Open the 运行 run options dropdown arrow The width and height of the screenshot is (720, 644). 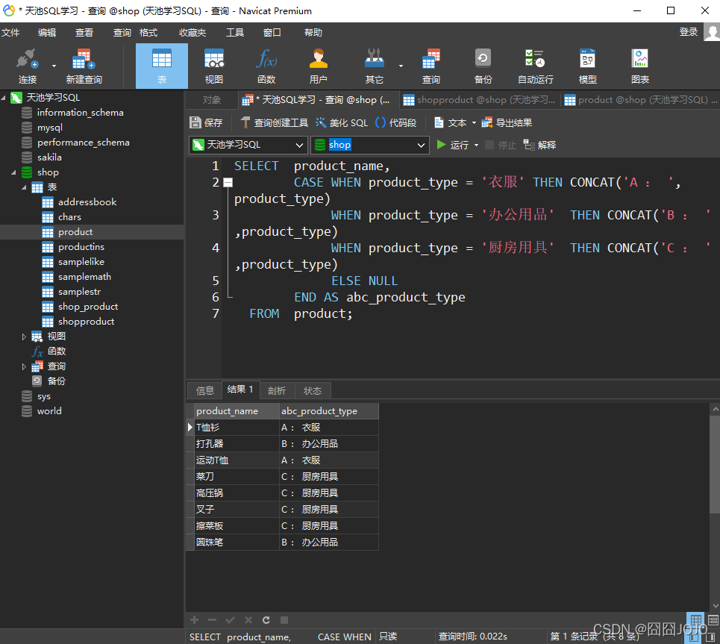tap(476, 146)
